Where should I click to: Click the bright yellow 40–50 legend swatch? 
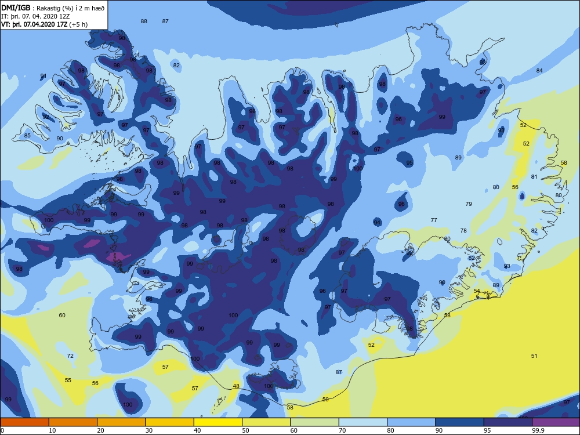pyautogui.click(x=218, y=422)
